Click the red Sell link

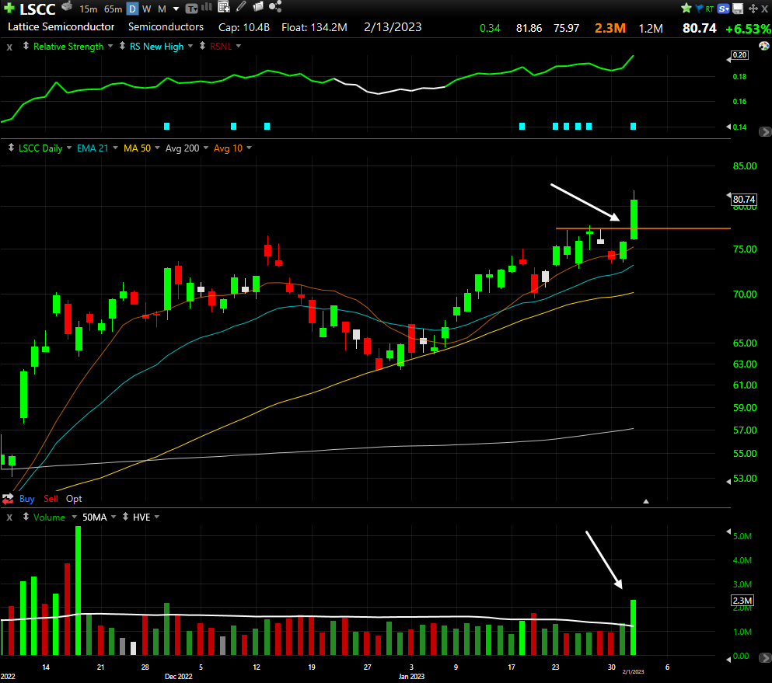[51, 499]
